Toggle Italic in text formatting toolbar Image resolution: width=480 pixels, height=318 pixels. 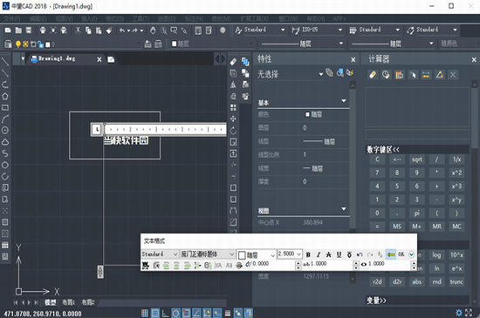tap(319, 254)
